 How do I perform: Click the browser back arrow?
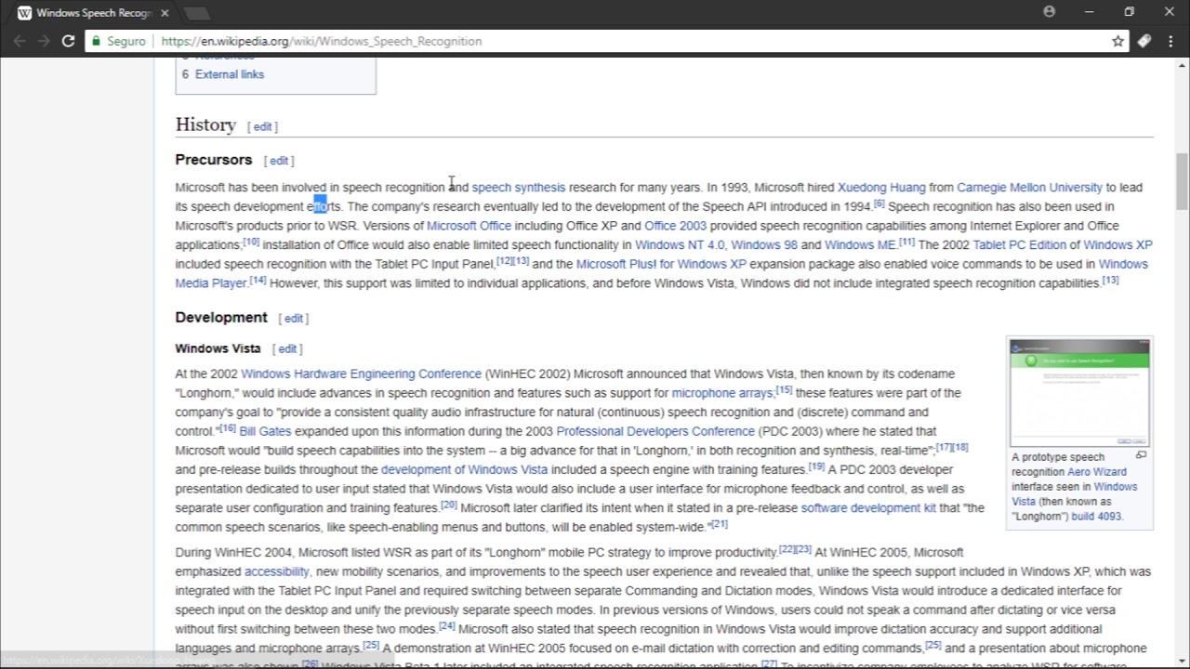[20, 41]
